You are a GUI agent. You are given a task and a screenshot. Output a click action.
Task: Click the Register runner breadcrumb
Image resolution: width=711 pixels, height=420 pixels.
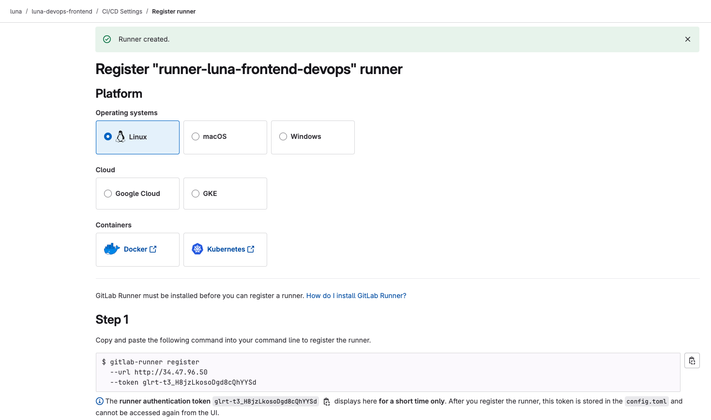[174, 12]
